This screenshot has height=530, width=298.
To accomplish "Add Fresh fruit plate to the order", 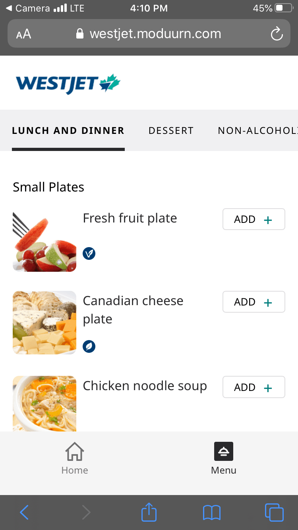I will pos(253,219).
